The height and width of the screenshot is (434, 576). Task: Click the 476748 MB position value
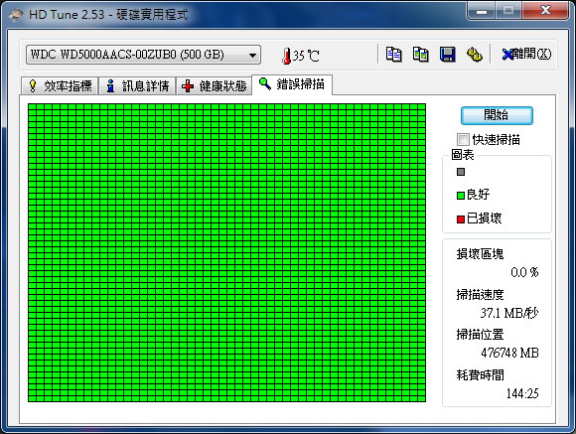(x=509, y=354)
